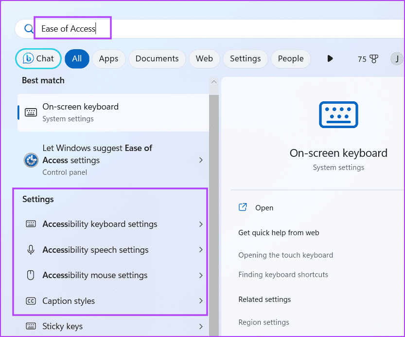Click the magnifier search icon
The width and height of the screenshot is (405, 337).
coord(29,28)
